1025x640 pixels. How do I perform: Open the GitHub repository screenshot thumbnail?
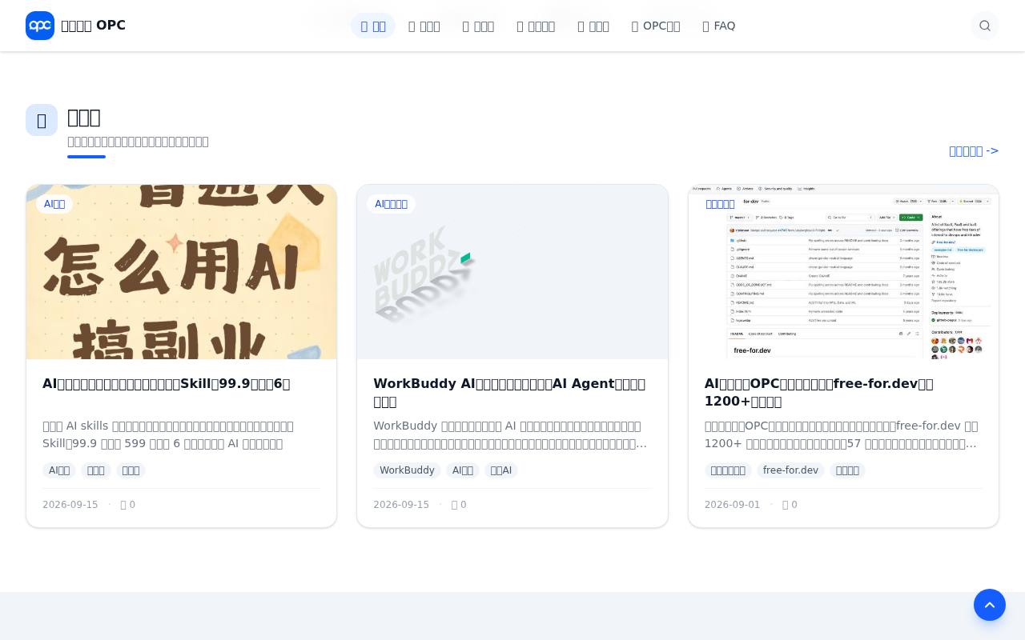click(x=843, y=272)
